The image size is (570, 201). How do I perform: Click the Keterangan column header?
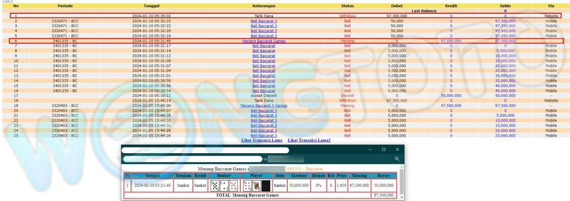pyautogui.click(x=264, y=6)
